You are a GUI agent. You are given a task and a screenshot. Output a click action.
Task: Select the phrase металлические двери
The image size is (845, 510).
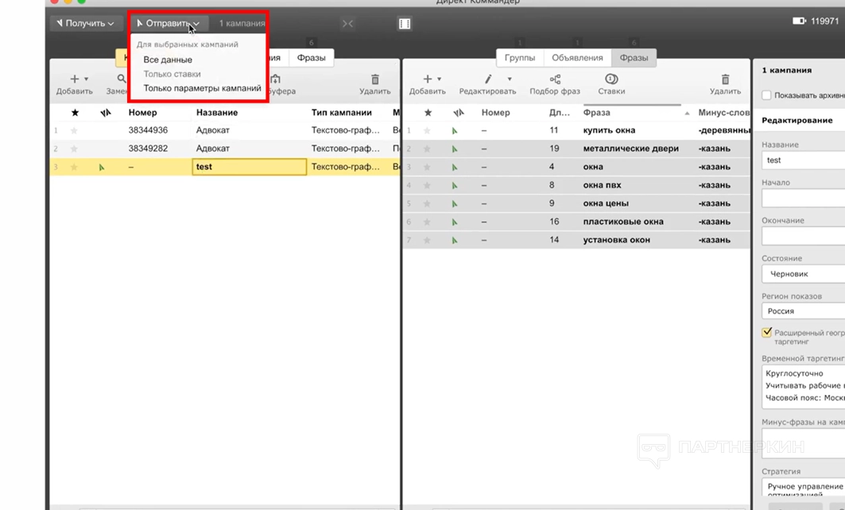coord(630,149)
